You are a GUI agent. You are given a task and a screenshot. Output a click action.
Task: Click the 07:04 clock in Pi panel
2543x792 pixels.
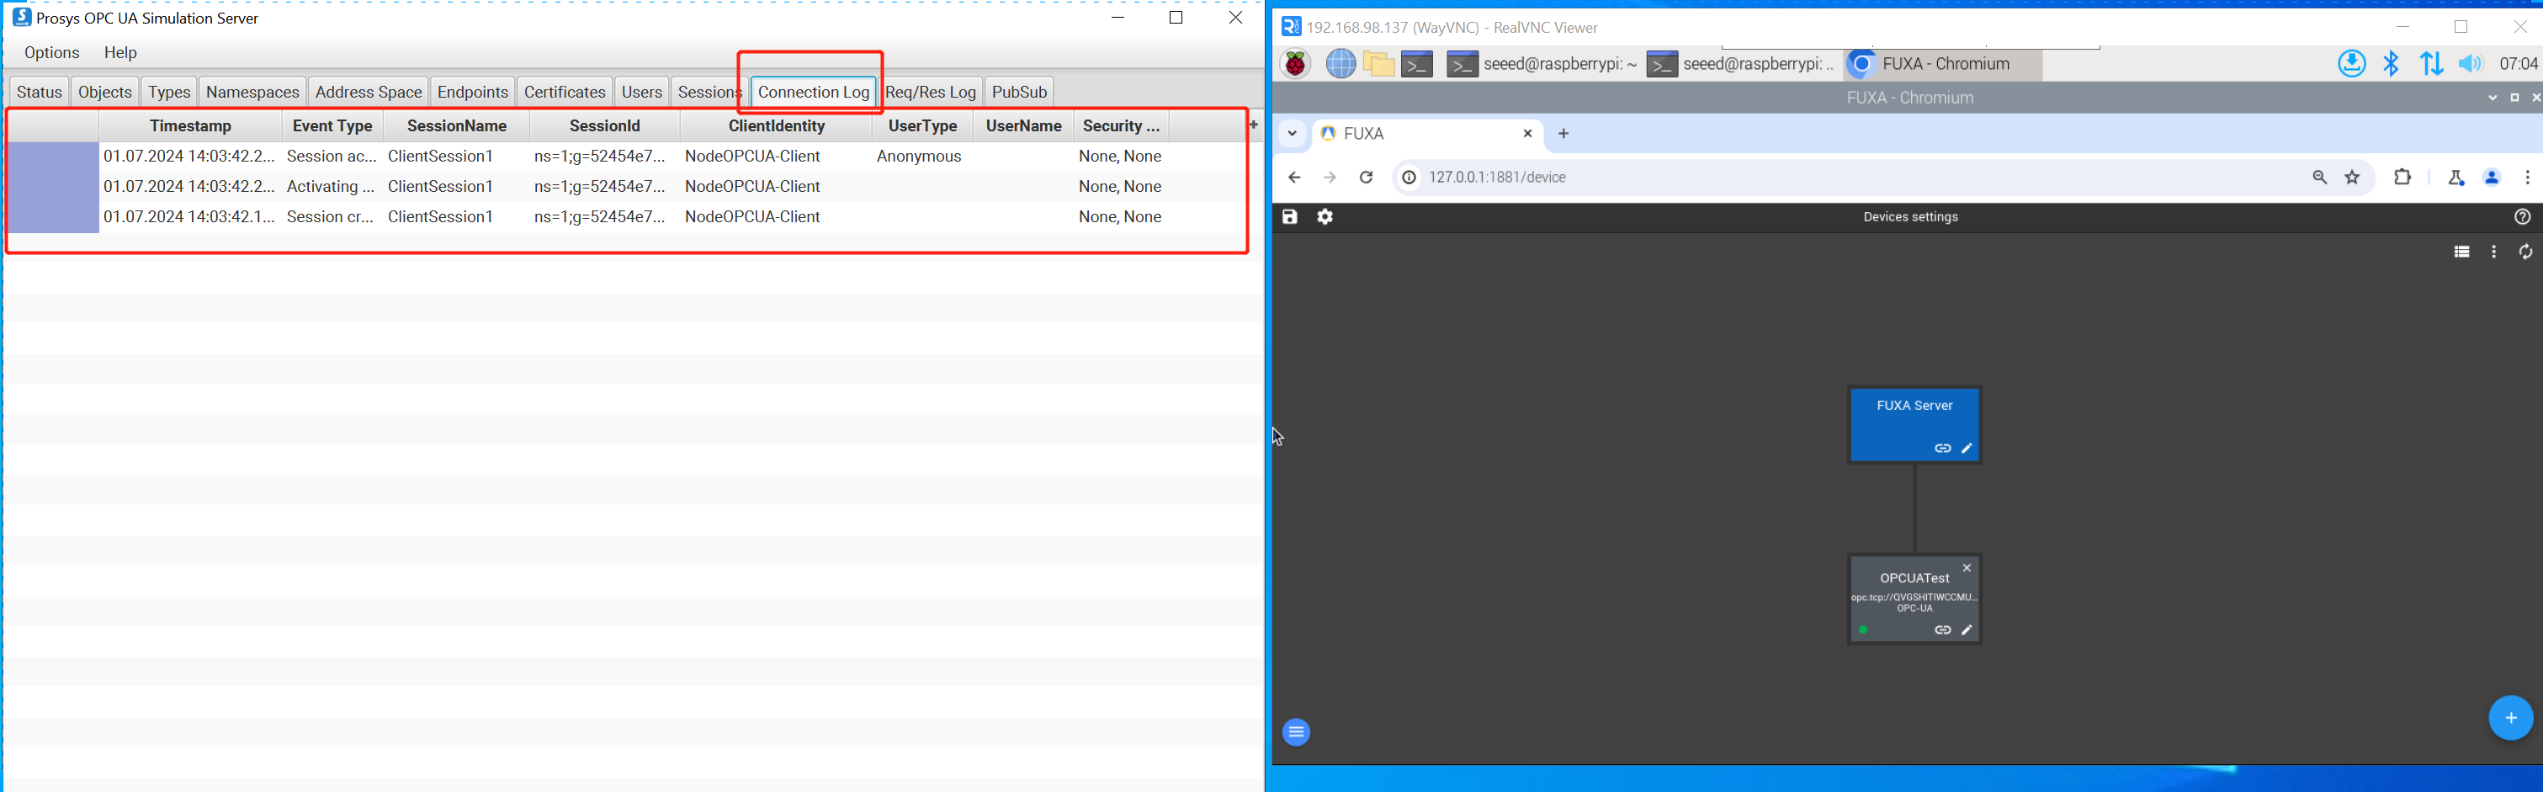click(2517, 64)
